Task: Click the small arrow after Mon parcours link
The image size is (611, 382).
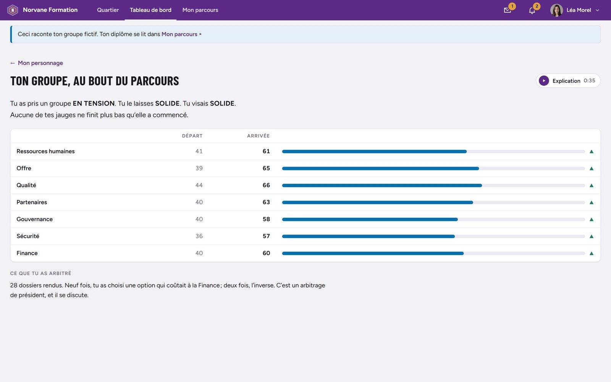Action: (200, 34)
